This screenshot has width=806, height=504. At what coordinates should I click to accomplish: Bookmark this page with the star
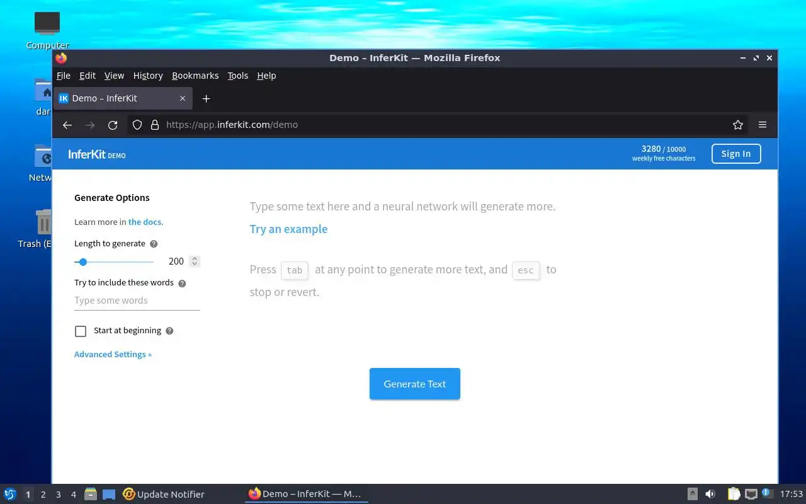tap(738, 125)
